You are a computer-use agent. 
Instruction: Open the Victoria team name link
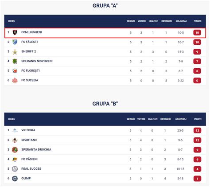point(28,130)
